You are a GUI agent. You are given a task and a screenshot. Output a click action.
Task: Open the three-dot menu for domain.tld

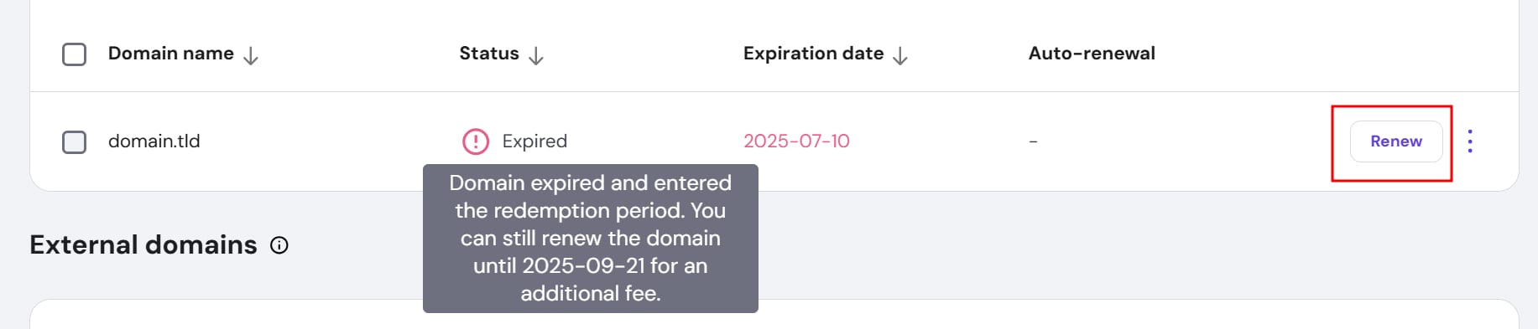click(1470, 141)
